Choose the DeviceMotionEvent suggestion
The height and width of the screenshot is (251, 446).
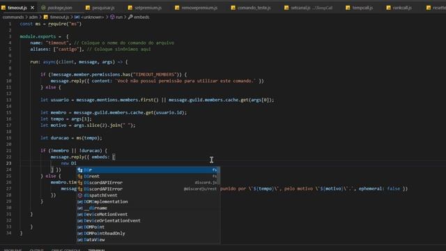click(148, 214)
